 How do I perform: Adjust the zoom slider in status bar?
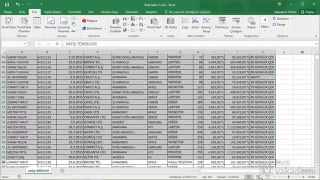[289, 177]
